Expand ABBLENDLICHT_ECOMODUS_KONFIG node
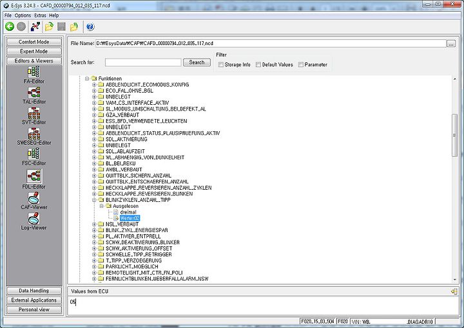464x328 pixels. [x=94, y=85]
